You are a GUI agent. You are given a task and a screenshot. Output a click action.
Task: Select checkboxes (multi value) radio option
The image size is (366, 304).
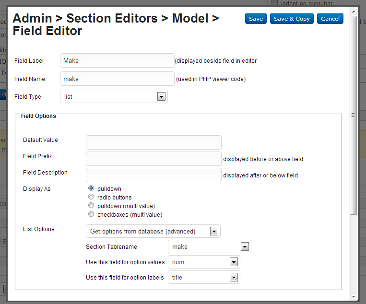tap(91, 214)
